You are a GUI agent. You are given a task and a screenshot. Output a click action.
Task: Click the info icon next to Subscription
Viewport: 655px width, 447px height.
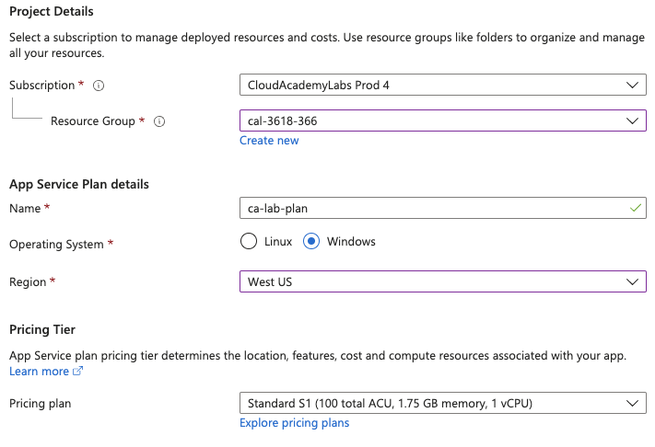pyautogui.click(x=99, y=86)
